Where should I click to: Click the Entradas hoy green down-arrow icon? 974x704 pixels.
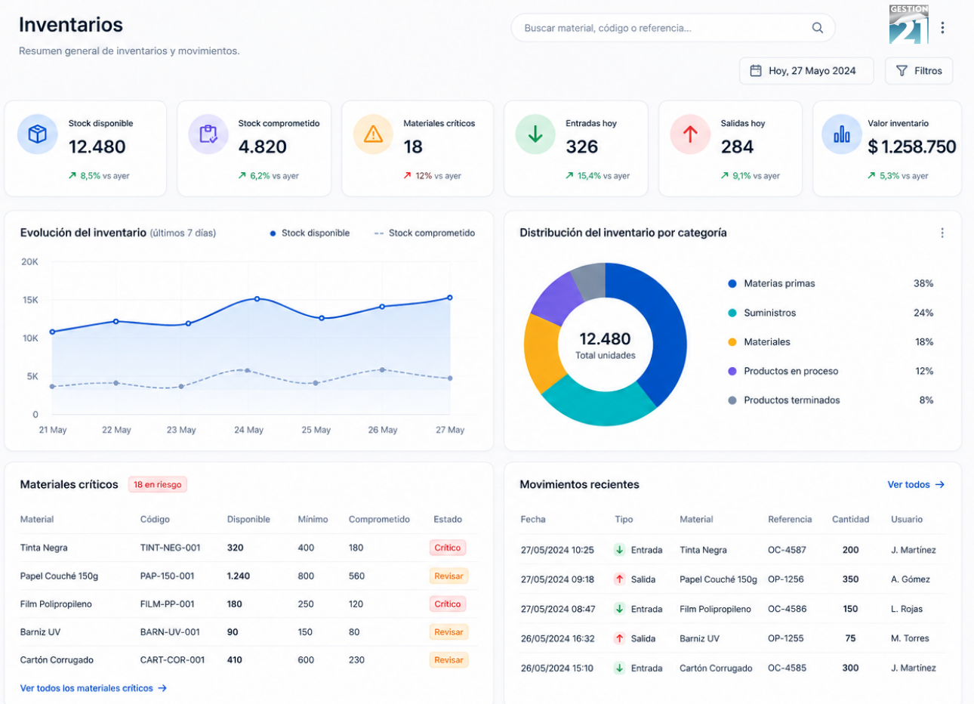point(535,134)
